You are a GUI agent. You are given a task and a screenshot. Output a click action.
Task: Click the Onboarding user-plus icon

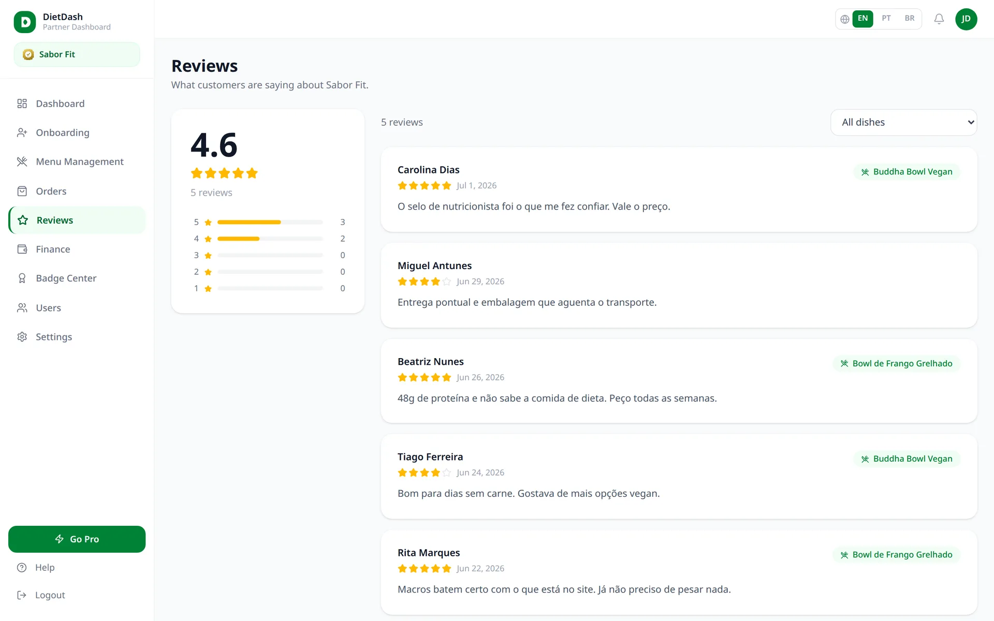[x=22, y=132]
